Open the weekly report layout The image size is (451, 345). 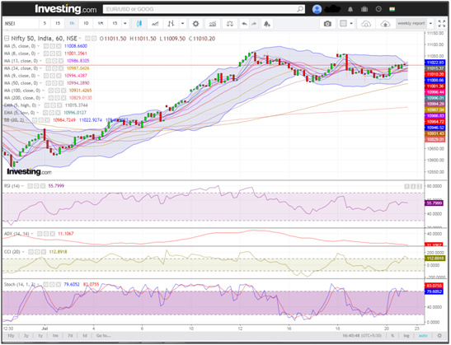tap(411, 23)
